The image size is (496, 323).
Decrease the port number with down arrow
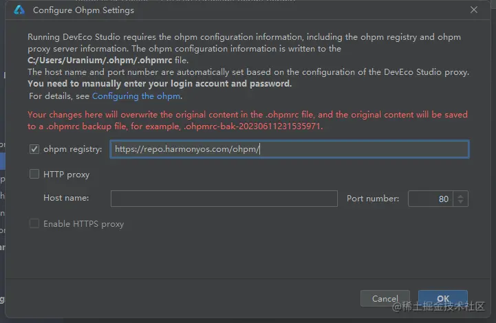[461, 202]
